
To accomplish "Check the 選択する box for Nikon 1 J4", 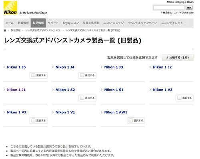I will tap(82, 75).
